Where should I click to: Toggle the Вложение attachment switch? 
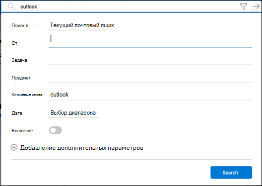(x=55, y=130)
